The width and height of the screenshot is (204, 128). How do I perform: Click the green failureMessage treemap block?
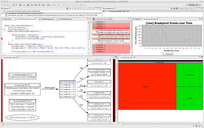click(190, 75)
